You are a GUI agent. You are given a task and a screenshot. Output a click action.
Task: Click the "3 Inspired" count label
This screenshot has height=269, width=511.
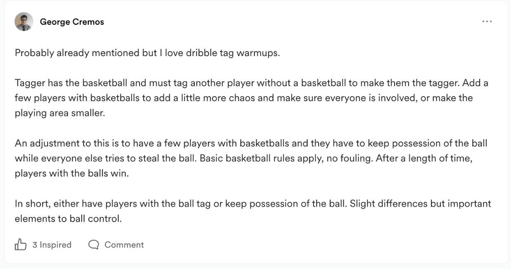pos(52,245)
